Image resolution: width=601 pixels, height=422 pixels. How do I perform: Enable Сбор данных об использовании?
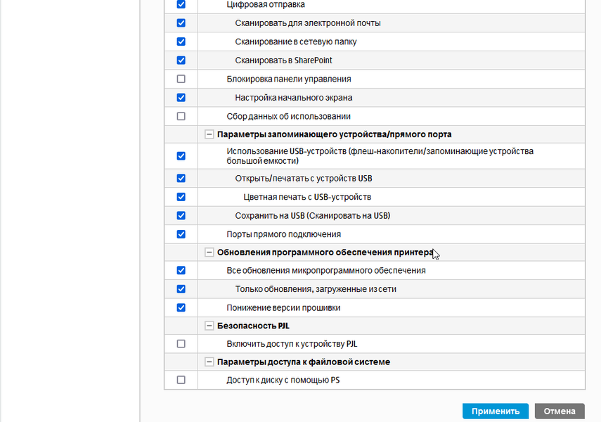tap(181, 116)
